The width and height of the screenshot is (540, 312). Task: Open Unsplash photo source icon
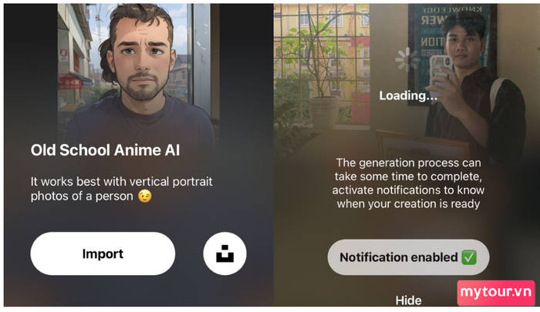(225, 253)
